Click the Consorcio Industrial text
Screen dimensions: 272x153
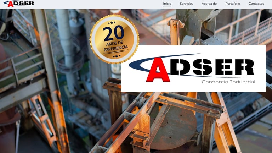(228, 82)
